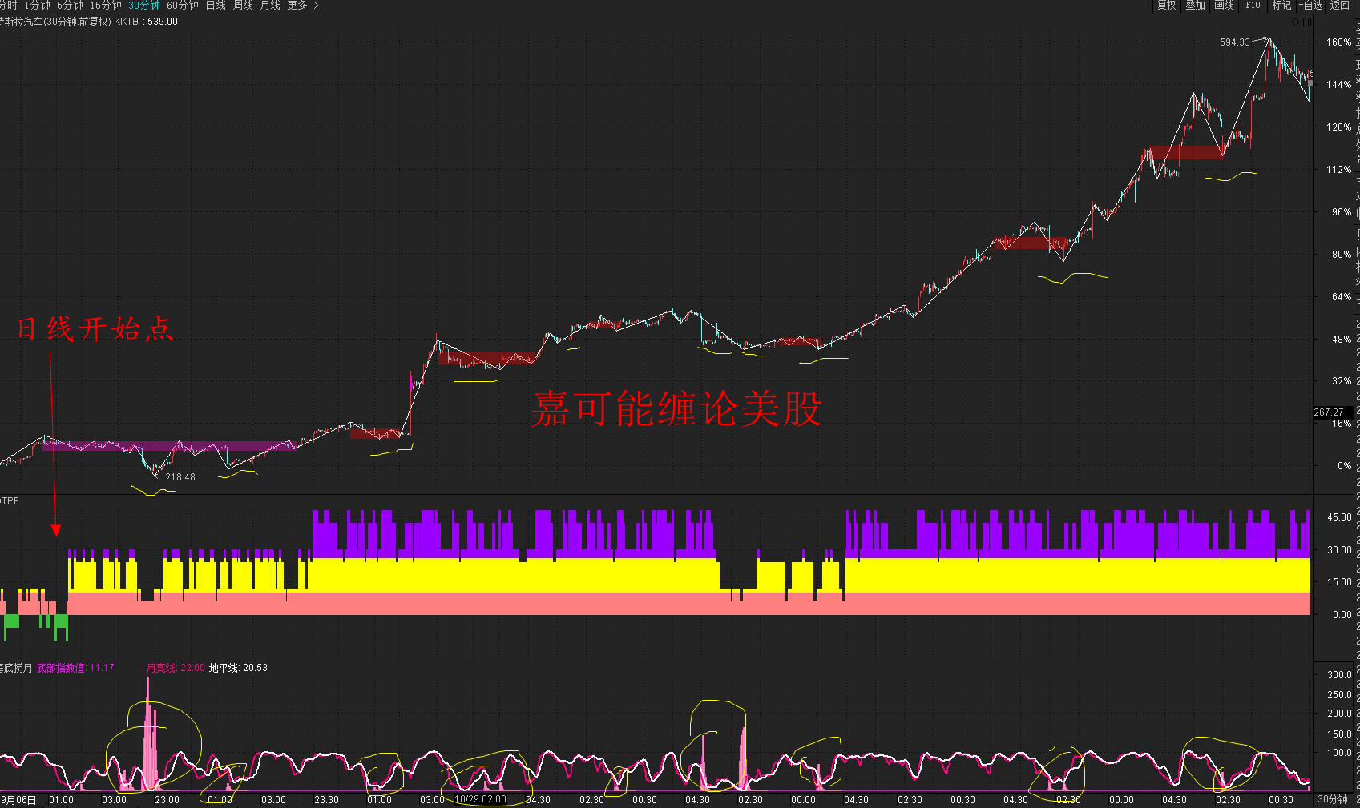Click the diamond icon above the chart
This screenshot has height=808, width=1360.
[1296, 22]
